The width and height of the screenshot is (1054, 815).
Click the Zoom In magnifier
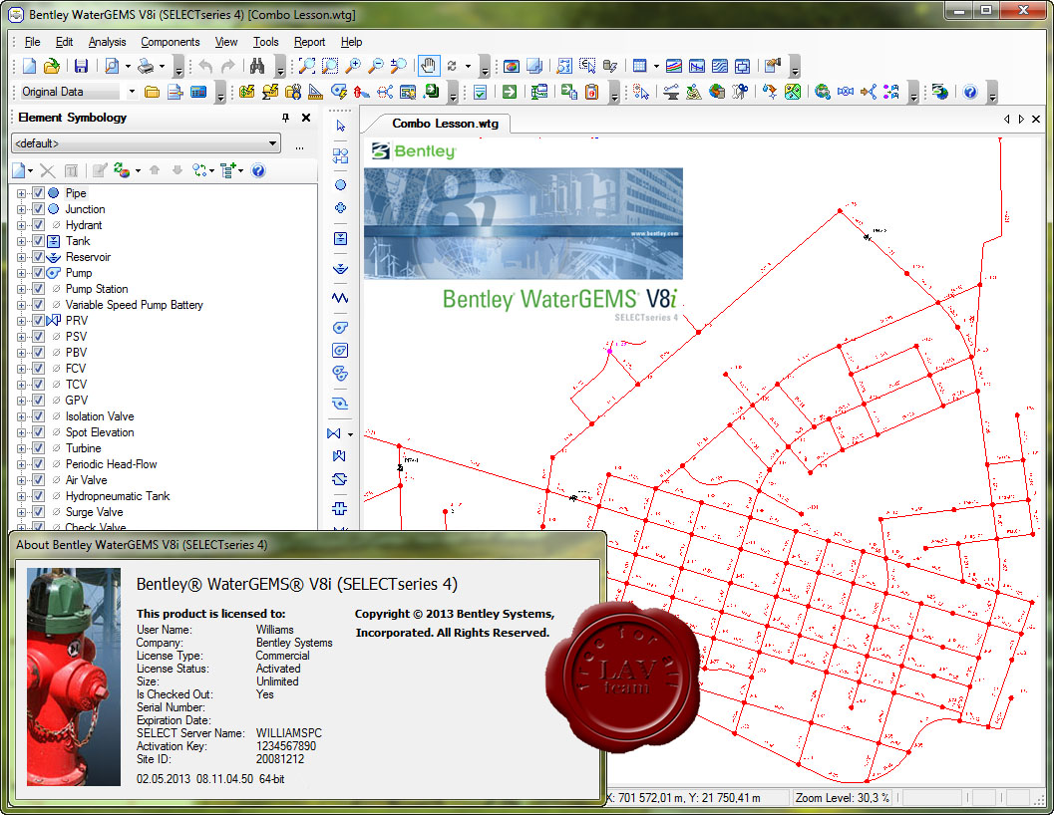click(352, 66)
